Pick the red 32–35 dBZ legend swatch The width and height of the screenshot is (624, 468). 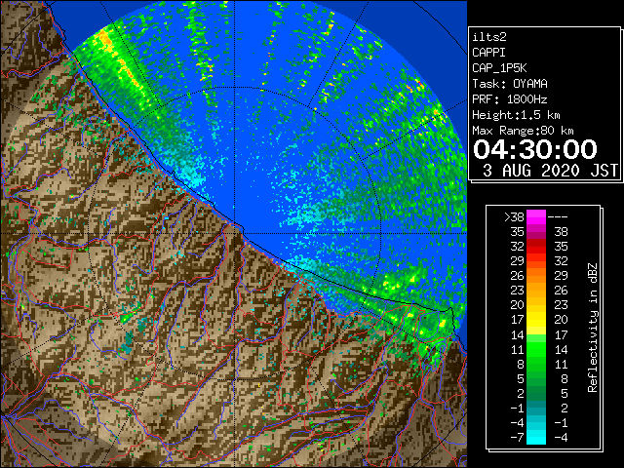pyautogui.click(x=536, y=247)
